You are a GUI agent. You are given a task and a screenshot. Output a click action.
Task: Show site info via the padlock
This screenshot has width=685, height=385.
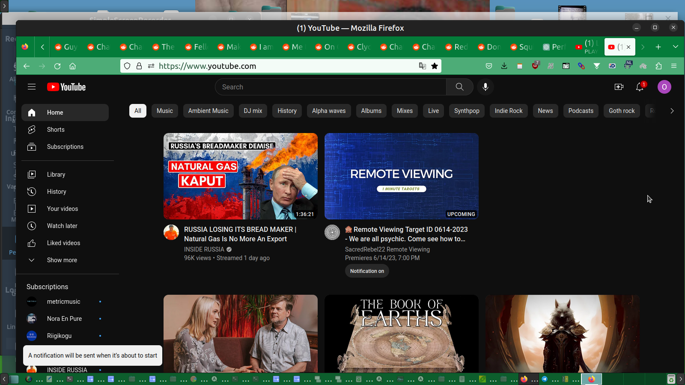(x=139, y=66)
